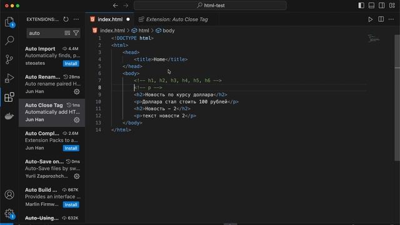The width and height of the screenshot is (400, 225).
Task: Switch to the index.html tab
Action: (x=110, y=19)
